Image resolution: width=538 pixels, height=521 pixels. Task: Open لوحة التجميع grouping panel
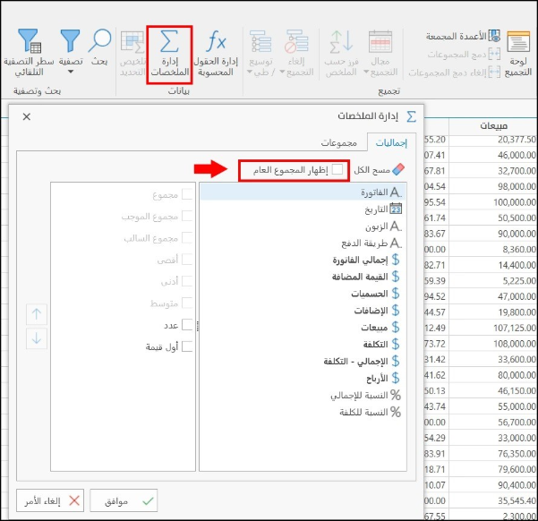[518, 54]
